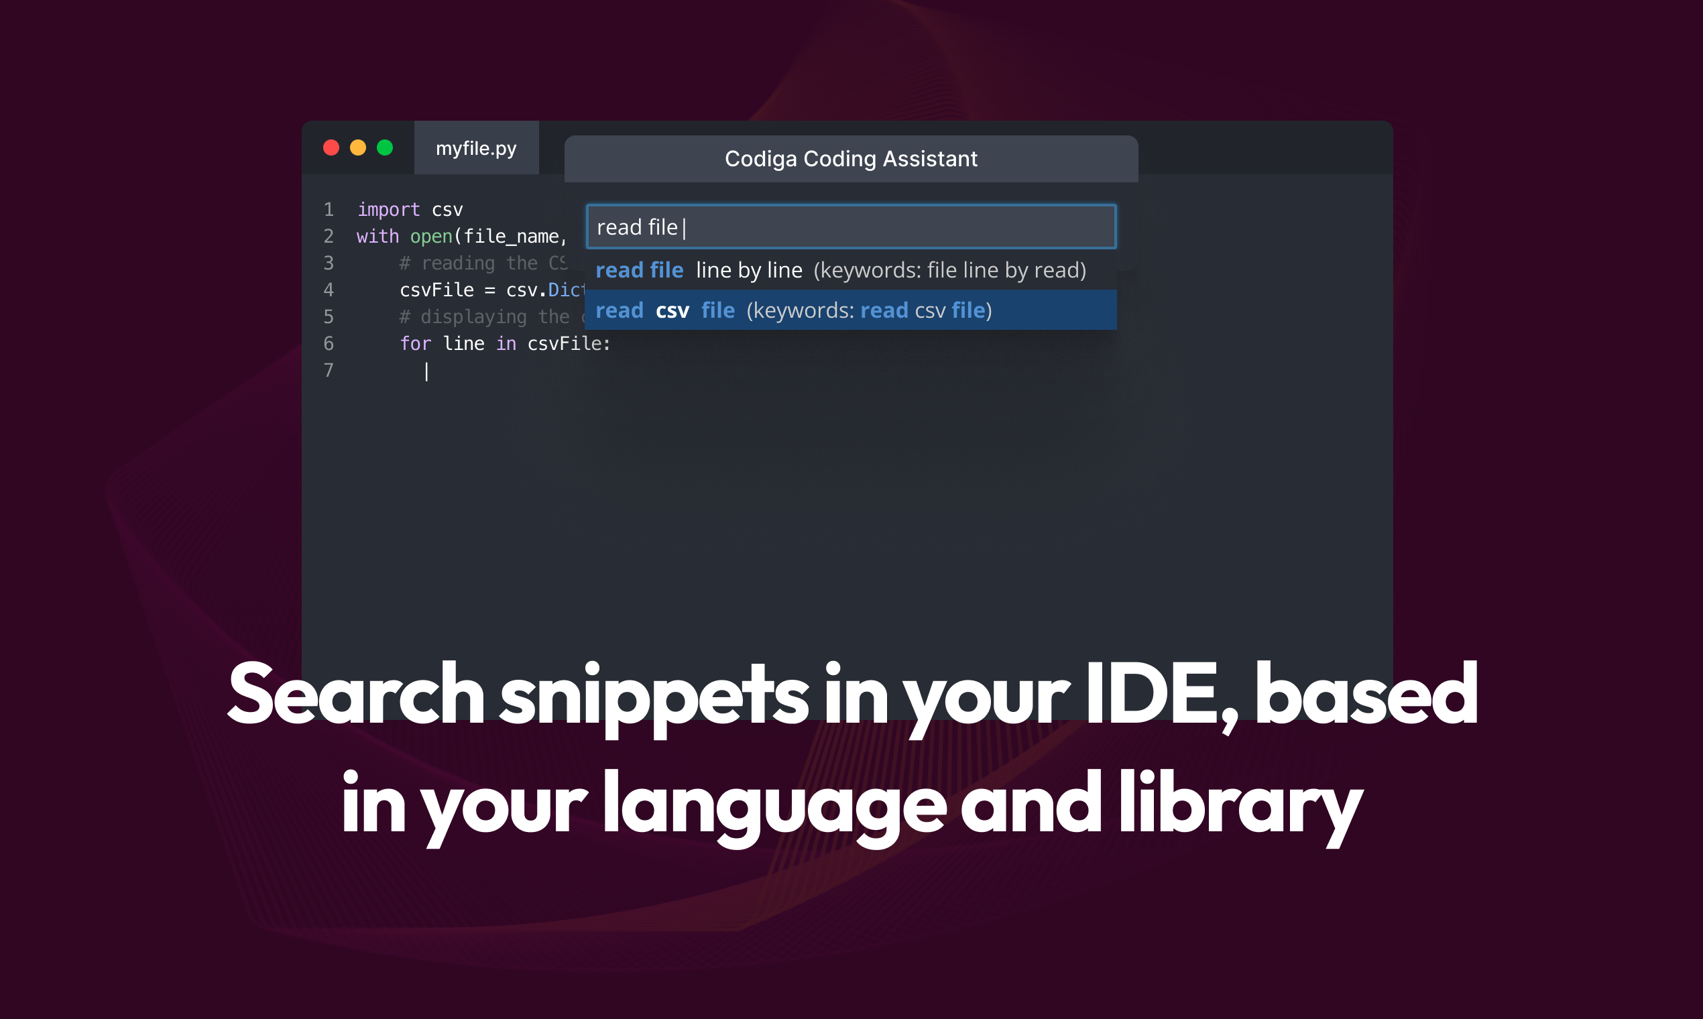Screen dimensions: 1703x1019
Task: Click the red close window dot
Action: coord(331,147)
